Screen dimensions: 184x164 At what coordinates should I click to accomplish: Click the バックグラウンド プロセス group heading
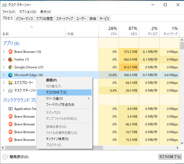(x=20, y=100)
